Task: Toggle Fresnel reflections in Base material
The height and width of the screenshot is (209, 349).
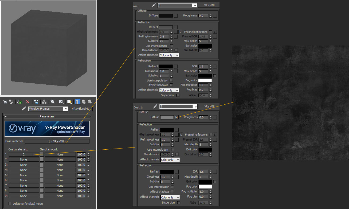Action: (210, 32)
